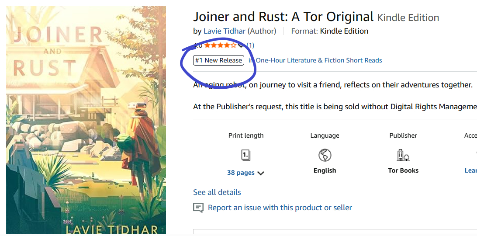Click the Publisher building icon
The image size is (477, 236).
click(x=403, y=155)
